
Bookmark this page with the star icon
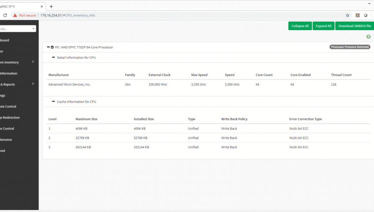pos(347,15)
